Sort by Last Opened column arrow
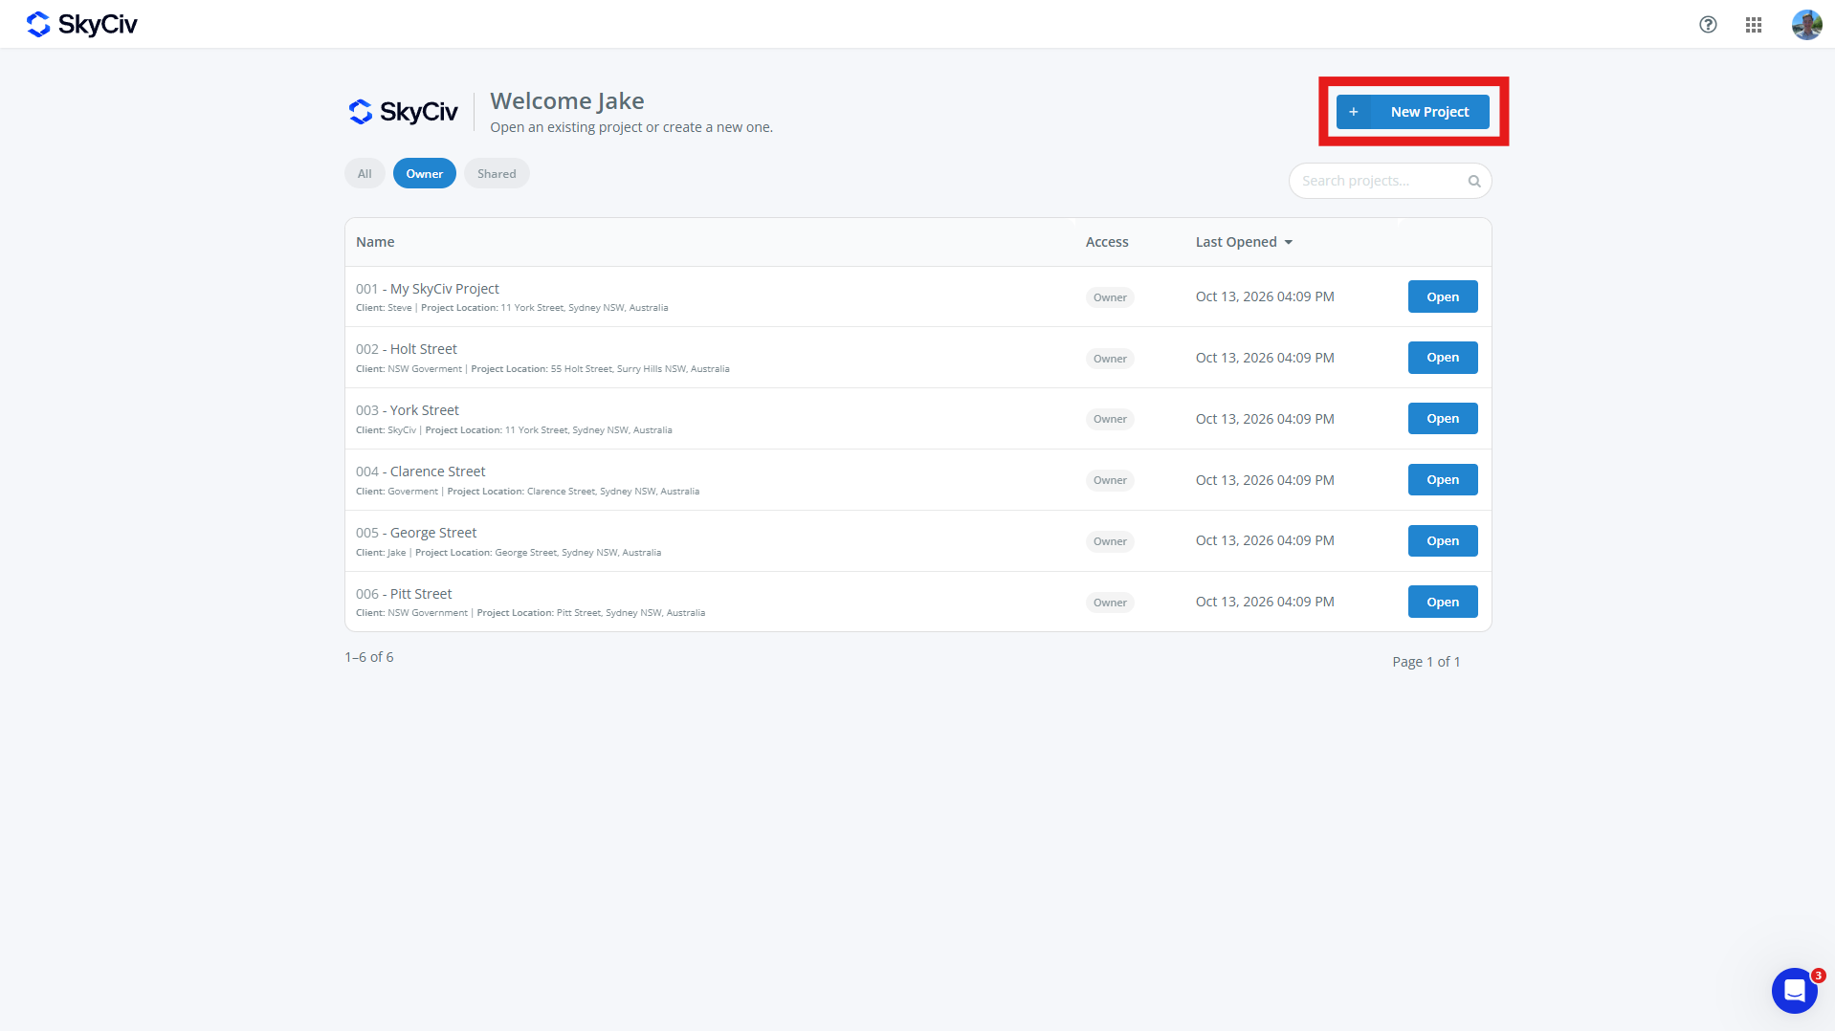1835x1031 pixels. point(1289,242)
